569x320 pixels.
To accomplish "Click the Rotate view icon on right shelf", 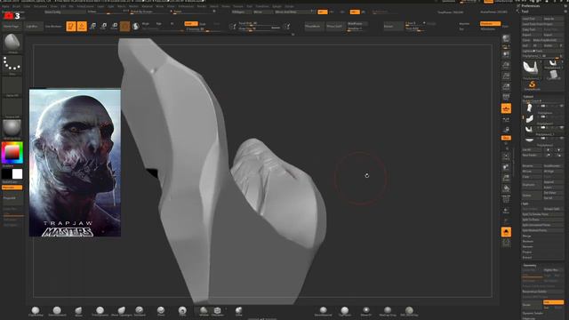I will pyautogui.click(x=506, y=188).
